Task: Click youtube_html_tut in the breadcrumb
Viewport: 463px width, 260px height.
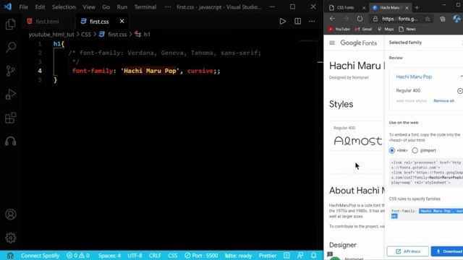Action: click(x=51, y=35)
